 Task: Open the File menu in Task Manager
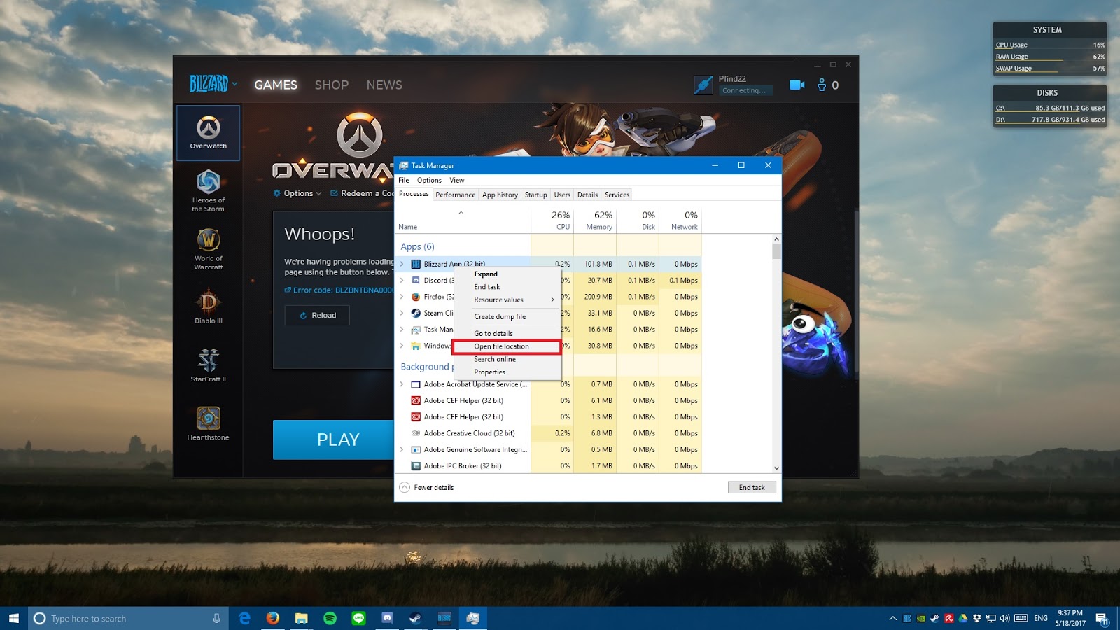pyautogui.click(x=404, y=180)
